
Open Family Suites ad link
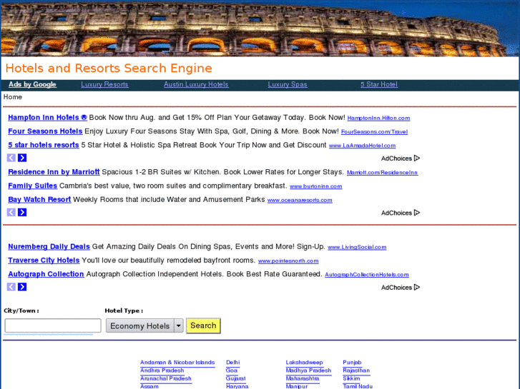pos(32,186)
